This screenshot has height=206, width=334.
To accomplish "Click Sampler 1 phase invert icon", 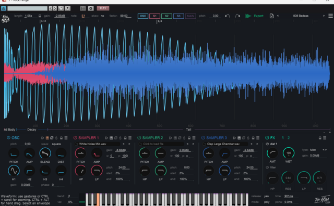I will 116,138.
